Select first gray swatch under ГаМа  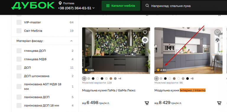[84, 78]
